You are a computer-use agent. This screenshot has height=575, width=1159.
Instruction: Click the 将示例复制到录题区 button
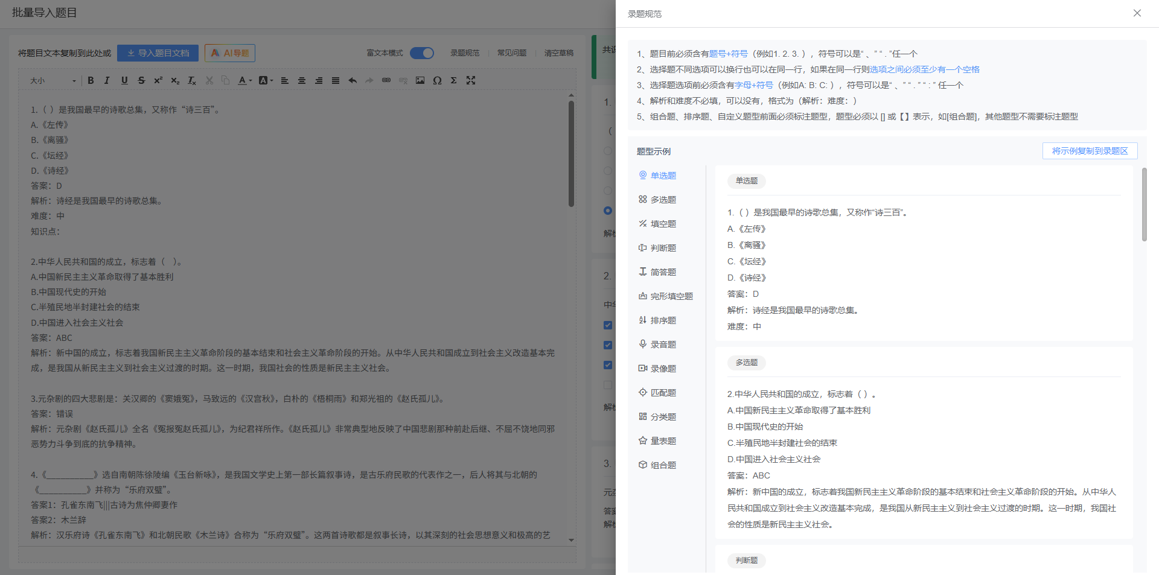[1090, 151]
